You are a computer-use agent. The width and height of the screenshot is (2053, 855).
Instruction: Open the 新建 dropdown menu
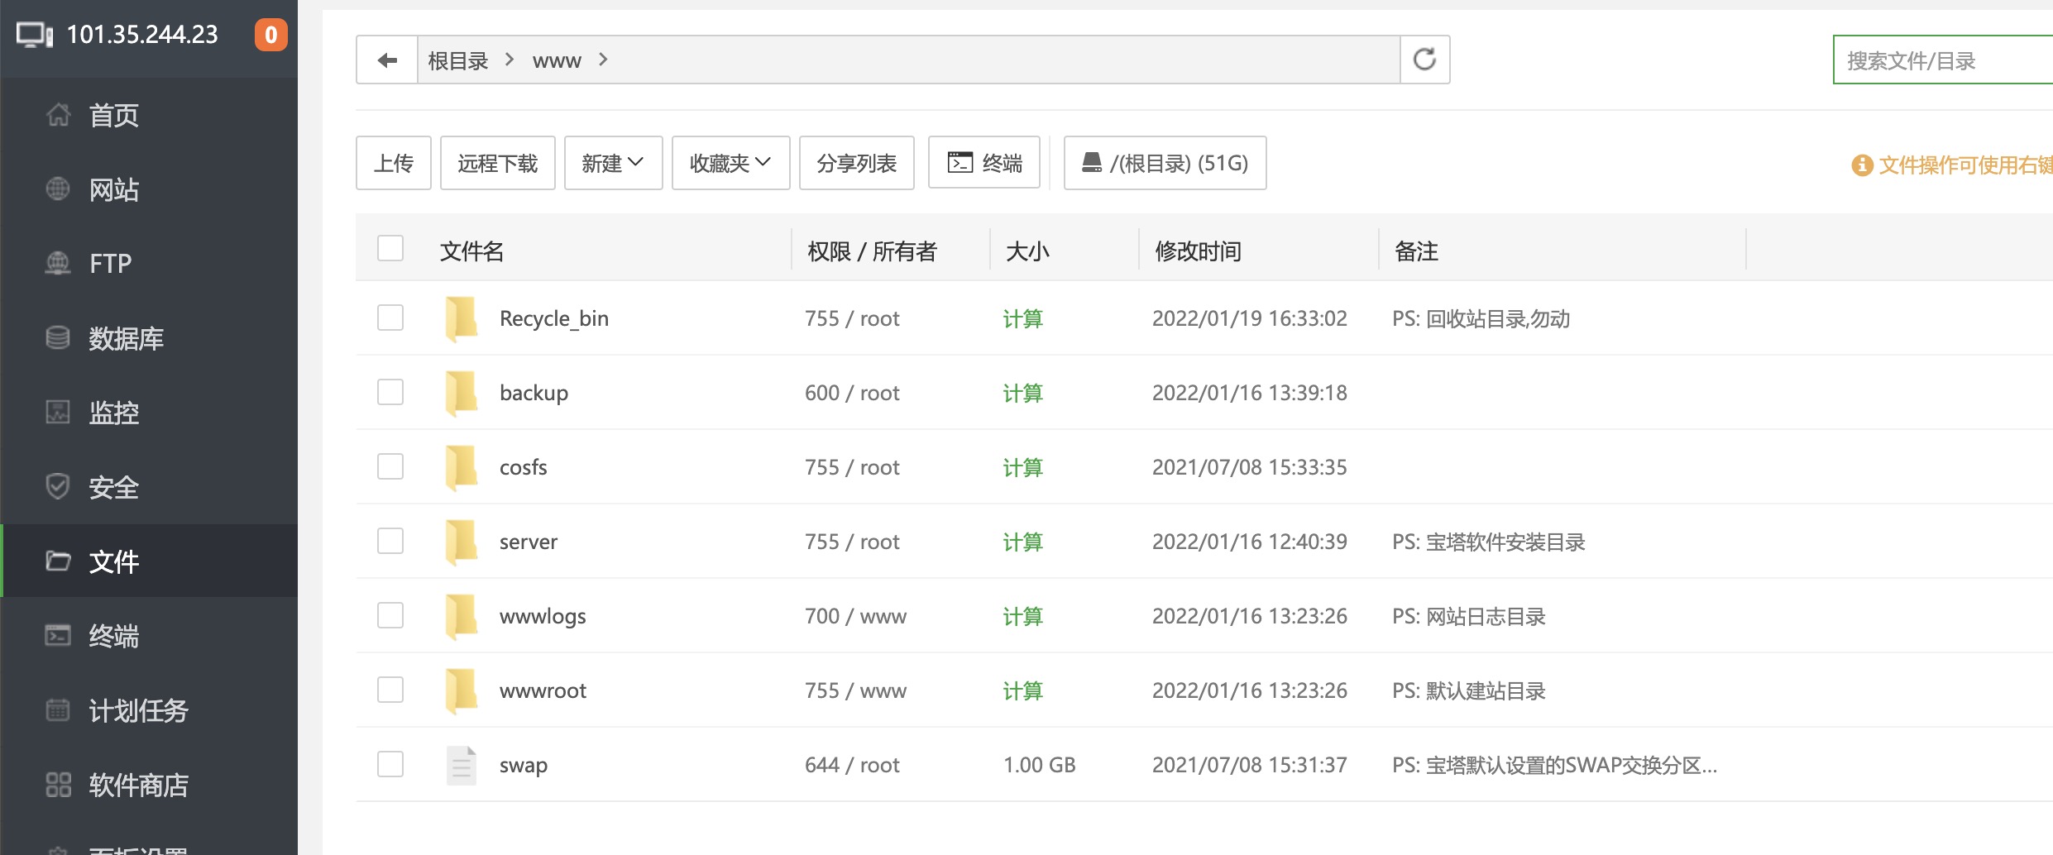(613, 163)
